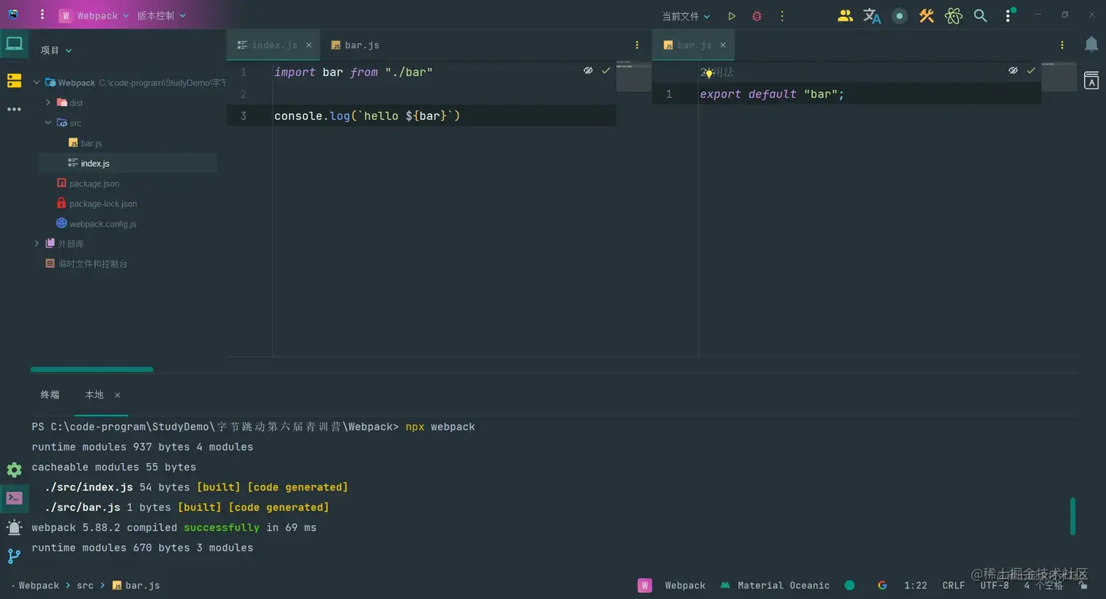1106x599 pixels.
Task: Click inspection checkmark in bar.js editor
Action: click(x=1031, y=71)
